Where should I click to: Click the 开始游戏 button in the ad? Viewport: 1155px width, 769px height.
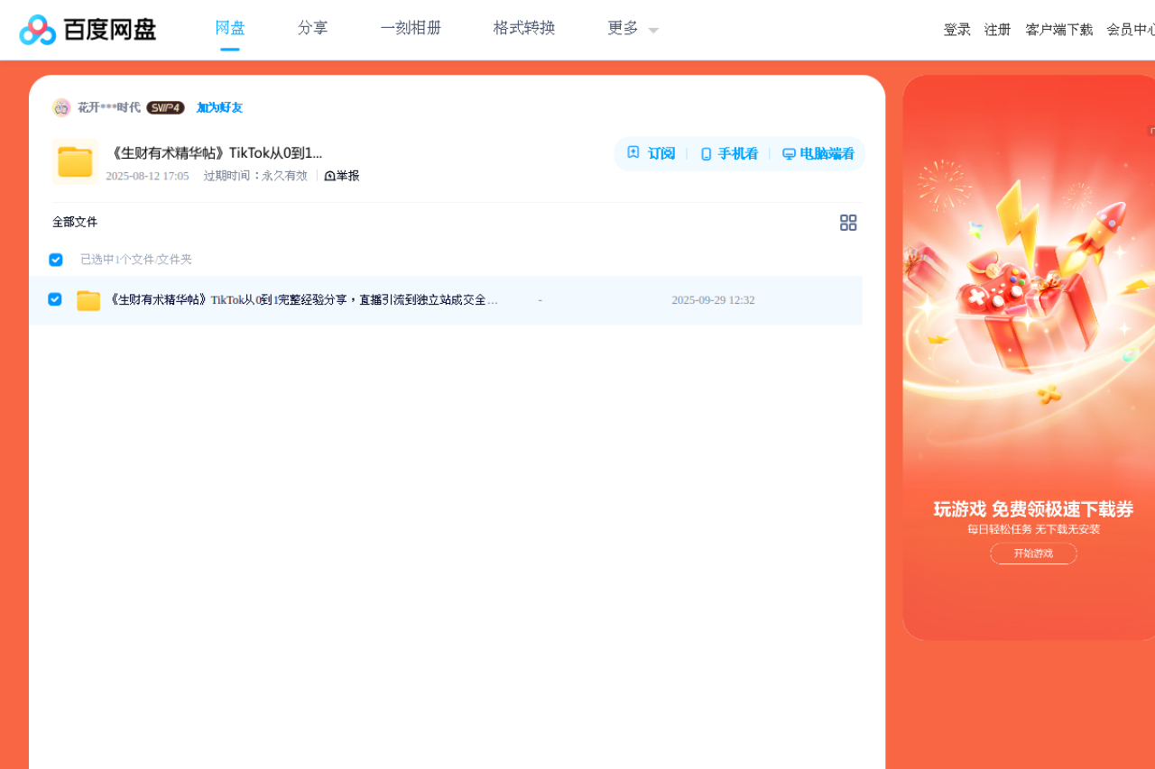(1032, 553)
